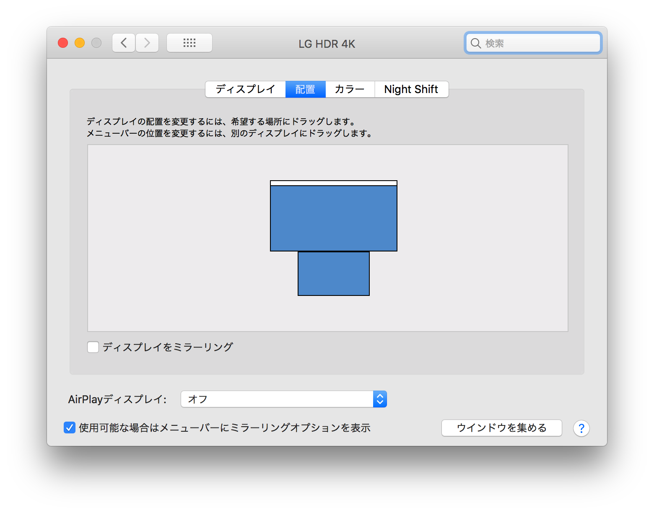The height and width of the screenshot is (513, 654).
Task: Select the 配置 tab
Action: click(305, 89)
